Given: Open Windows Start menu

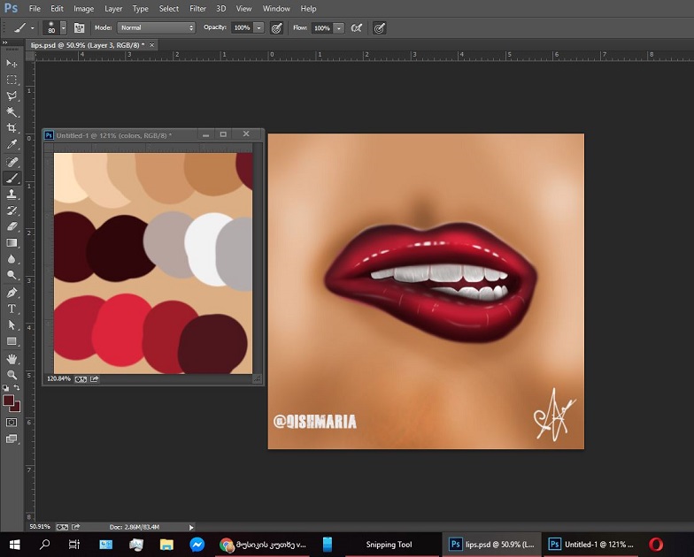Looking at the screenshot, I should click(x=14, y=545).
